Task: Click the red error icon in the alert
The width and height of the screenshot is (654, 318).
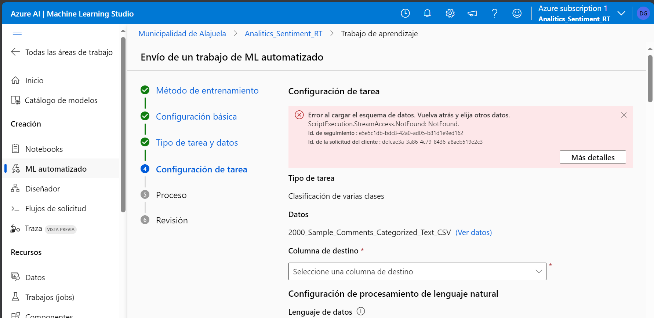Action: tap(299, 115)
